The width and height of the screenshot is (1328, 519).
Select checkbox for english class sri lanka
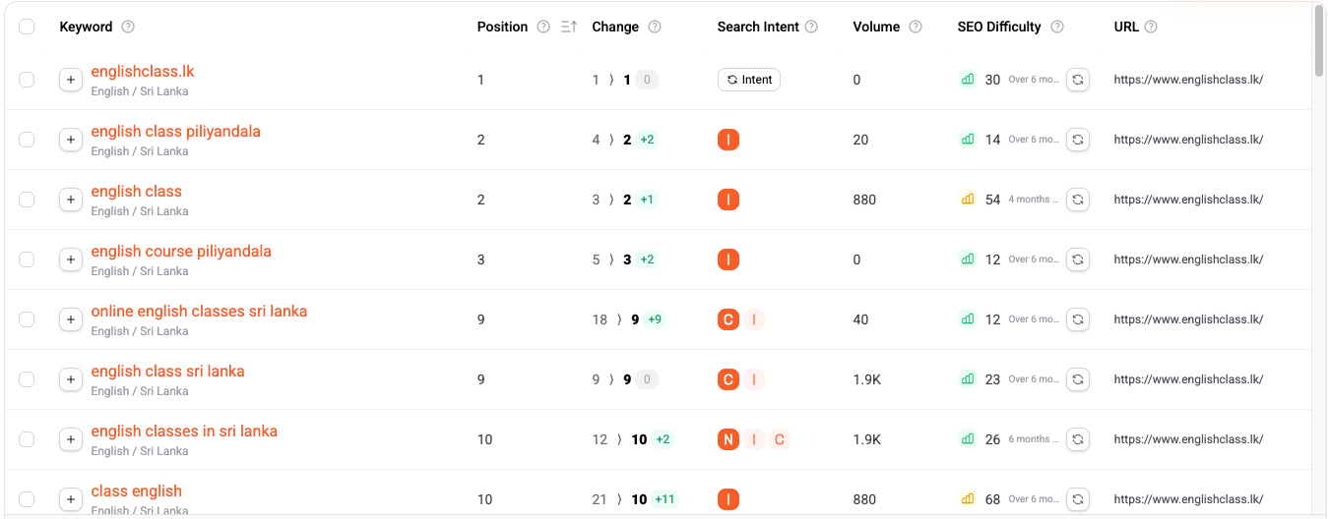point(27,379)
